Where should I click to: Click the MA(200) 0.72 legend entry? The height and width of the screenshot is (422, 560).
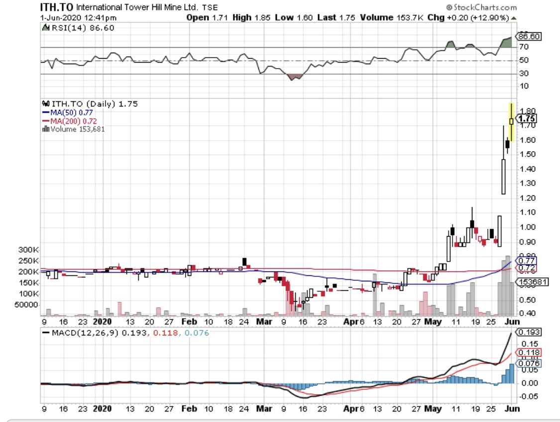click(70, 121)
